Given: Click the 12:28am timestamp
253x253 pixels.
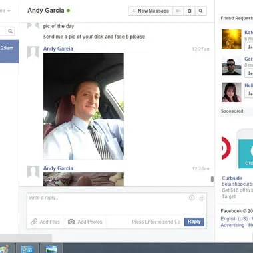Looking at the screenshot, I should click(x=201, y=169).
